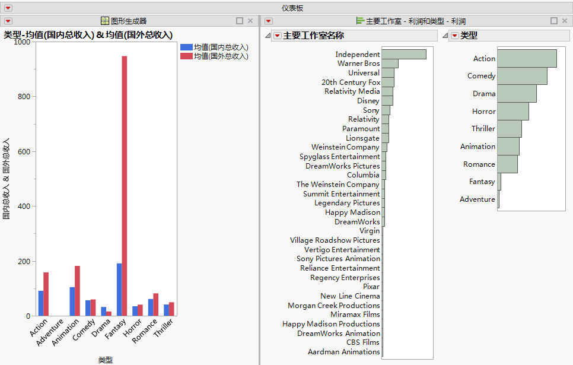This screenshot has height=365, width=573.
Task: Collapse the 类型 outline disclosure triangle
Action: tap(445, 36)
